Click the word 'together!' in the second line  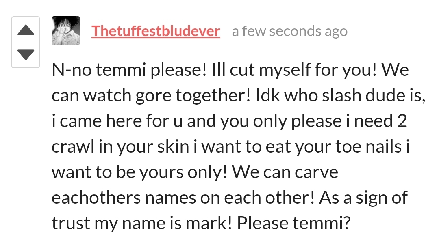(213, 95)
